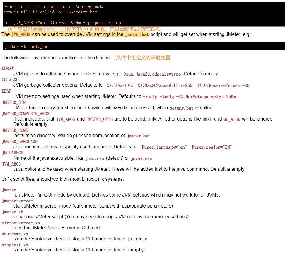Click JMETER_OPTS inline code text
Screen dimensions: 287x255
100,119
